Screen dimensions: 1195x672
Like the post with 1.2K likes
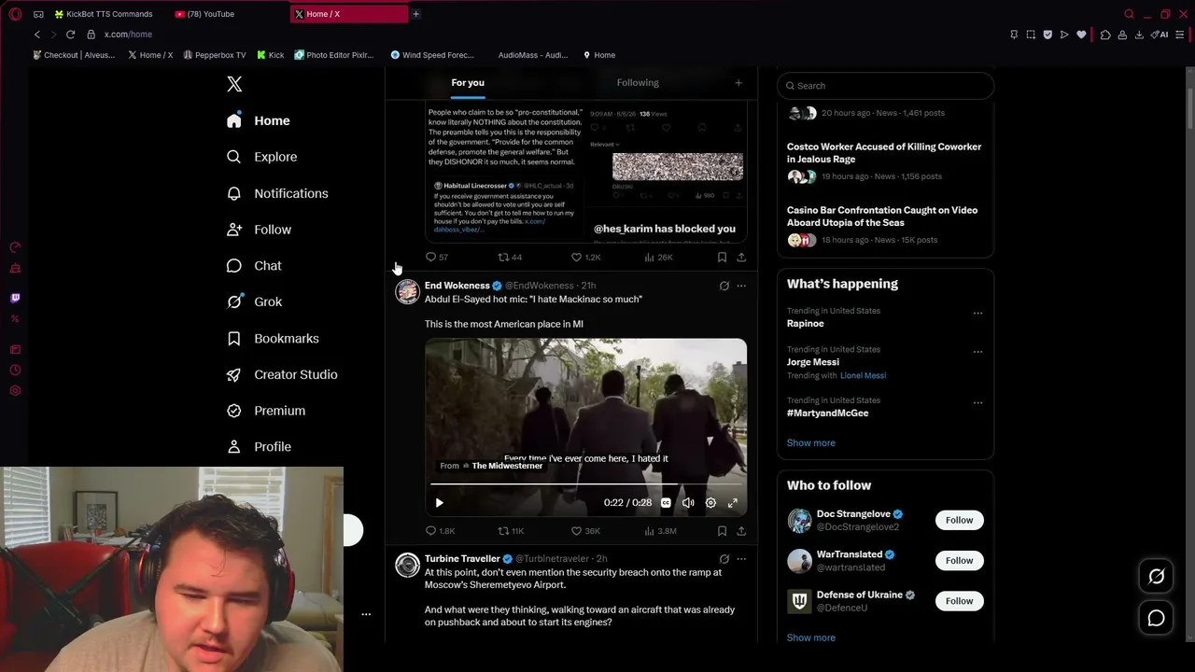585,258
